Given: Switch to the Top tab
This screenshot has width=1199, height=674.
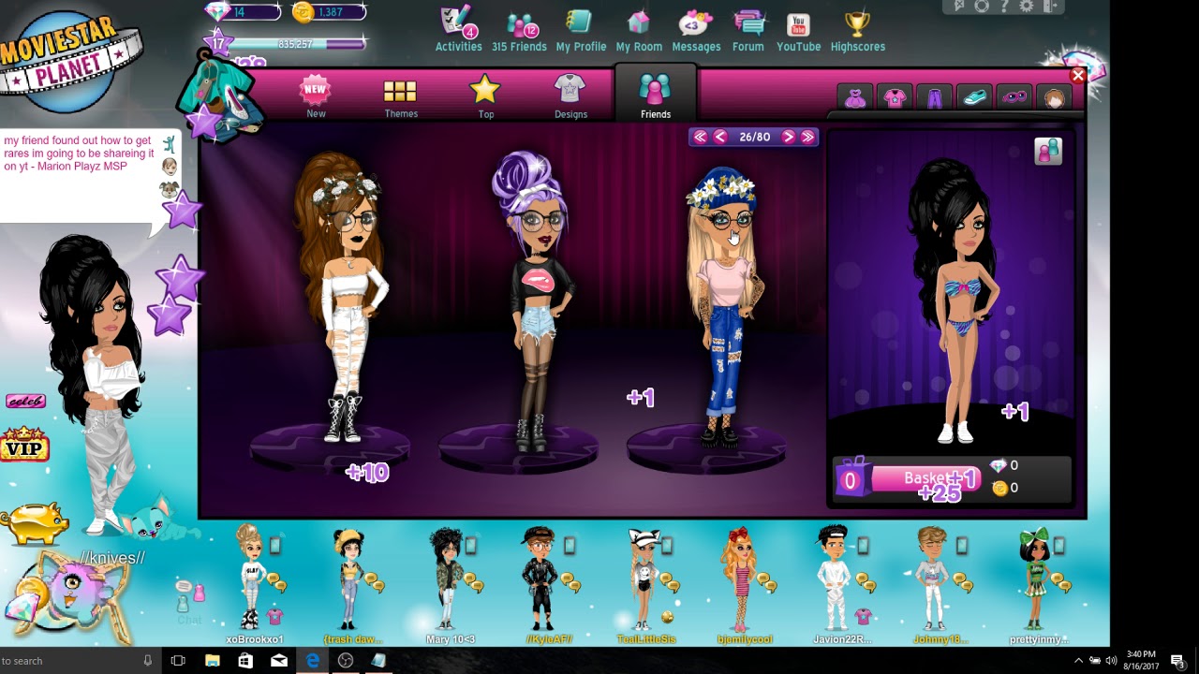Looking at the screenshot, I should [x=485, y=97].
